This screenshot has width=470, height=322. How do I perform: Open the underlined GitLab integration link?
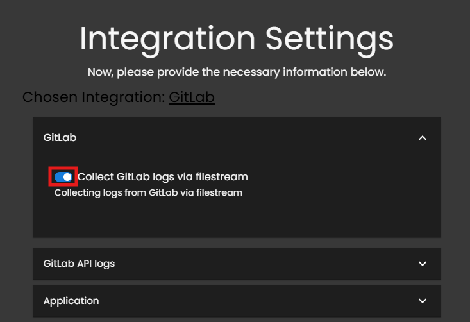click(x=191, y=97)
